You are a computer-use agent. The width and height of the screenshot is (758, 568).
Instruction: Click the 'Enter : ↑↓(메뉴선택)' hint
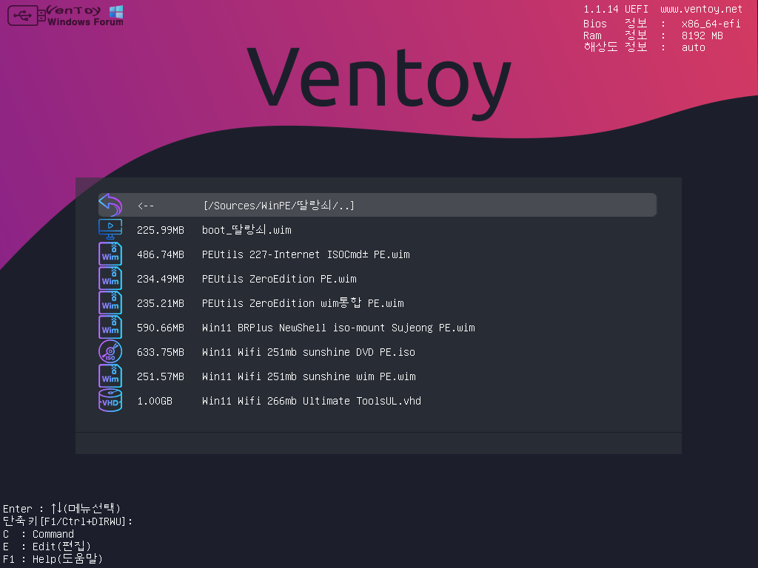(61, 509)
